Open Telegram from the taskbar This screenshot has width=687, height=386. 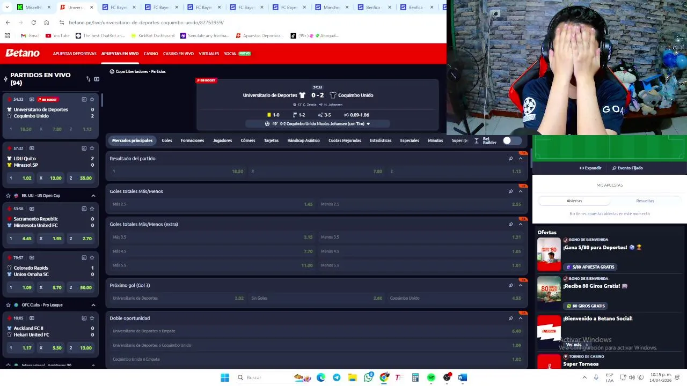pyautogui.click(x=337, y=377)
